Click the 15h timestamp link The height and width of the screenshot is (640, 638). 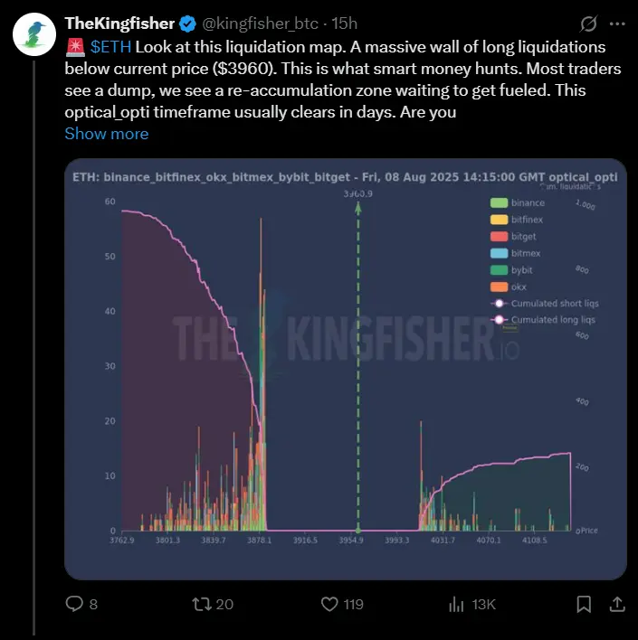(344, 24)
